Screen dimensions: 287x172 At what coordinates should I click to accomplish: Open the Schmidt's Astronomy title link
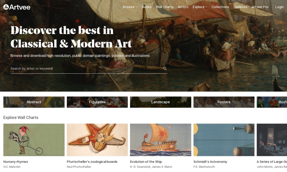pyautogui.click(x=210, y=162)
